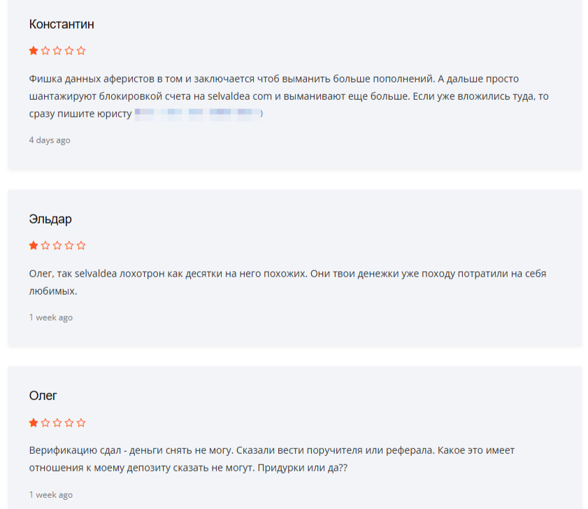This screenshot has height=509, width=588.
Task: Click the filled star in Олег's rating
Action: tap(34, 422)
